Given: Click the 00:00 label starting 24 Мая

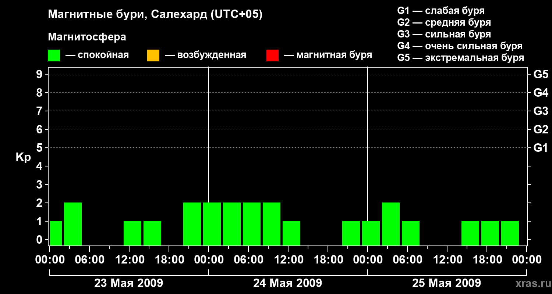Looking at the screenshot, I should (x=209, y=259).
